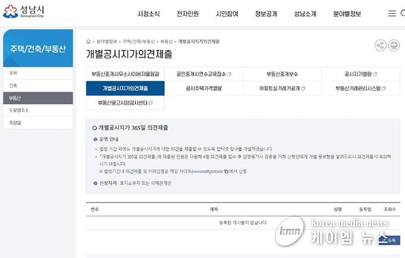
Task: Open the 분야별정보 top menu
Action: pos(347,14)
